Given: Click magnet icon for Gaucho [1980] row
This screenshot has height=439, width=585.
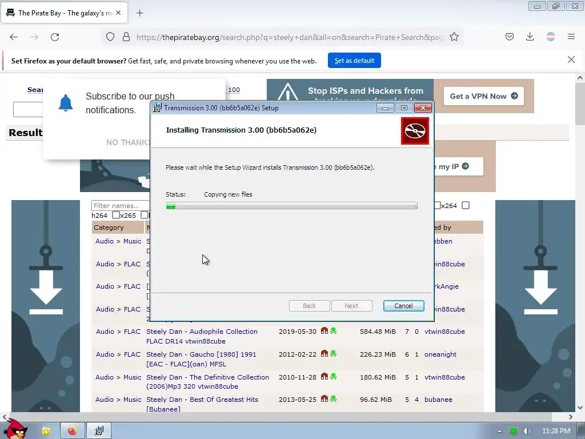Looking at the screenshot, I should 324,353.
